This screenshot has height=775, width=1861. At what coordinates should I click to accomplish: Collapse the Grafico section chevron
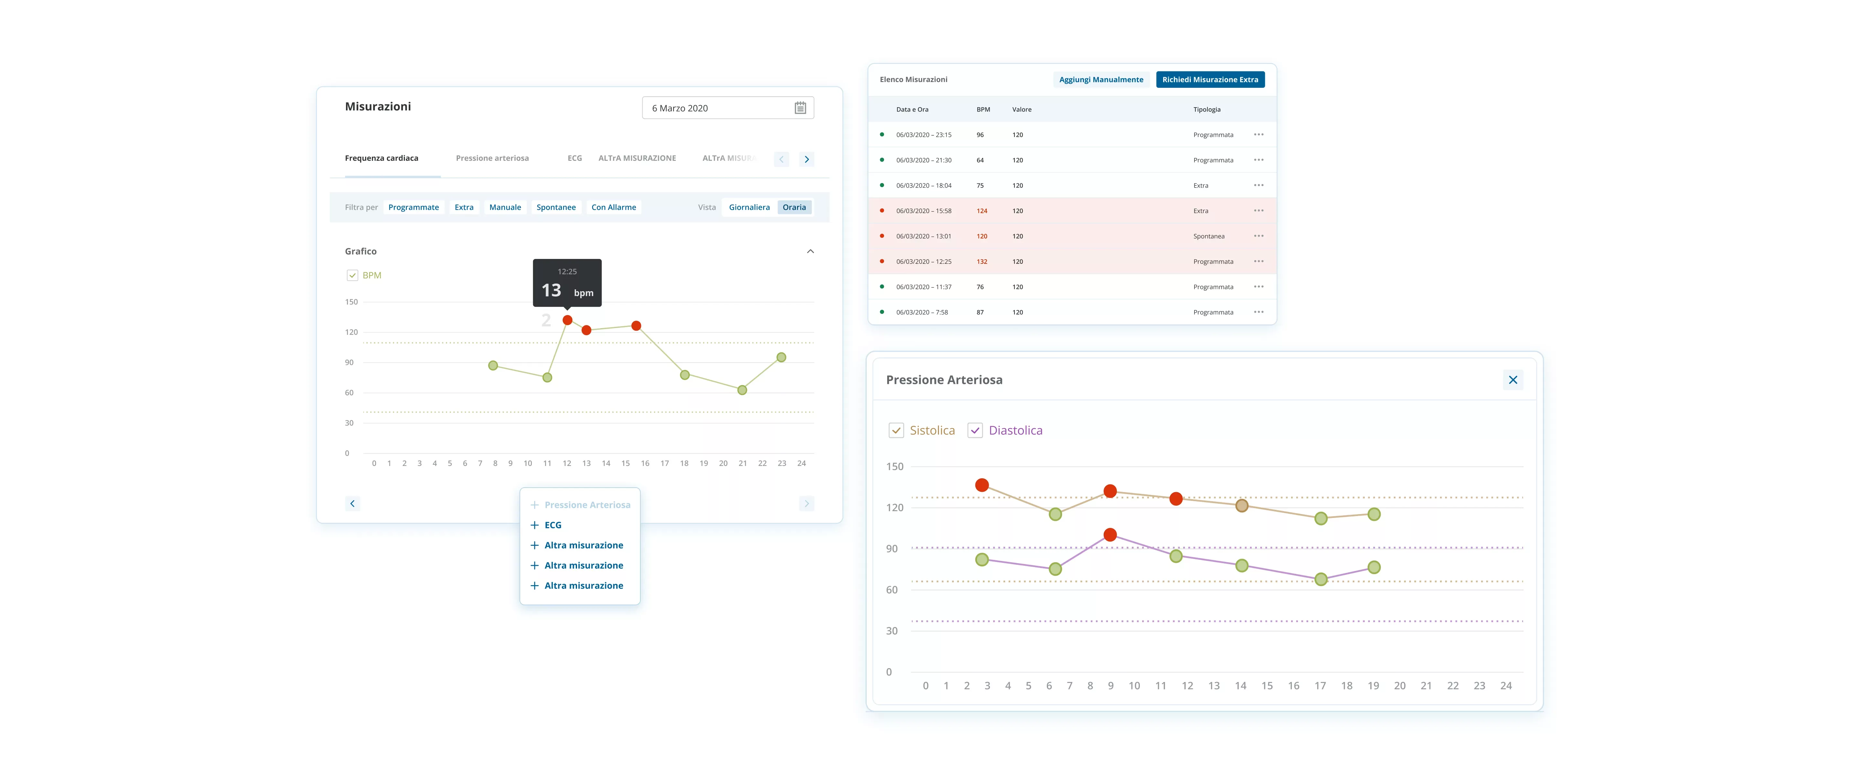point(810,251)
